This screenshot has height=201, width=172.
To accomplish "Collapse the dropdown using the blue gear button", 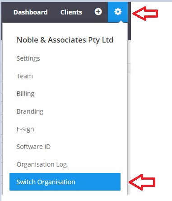I will click(x=118, y=12).
